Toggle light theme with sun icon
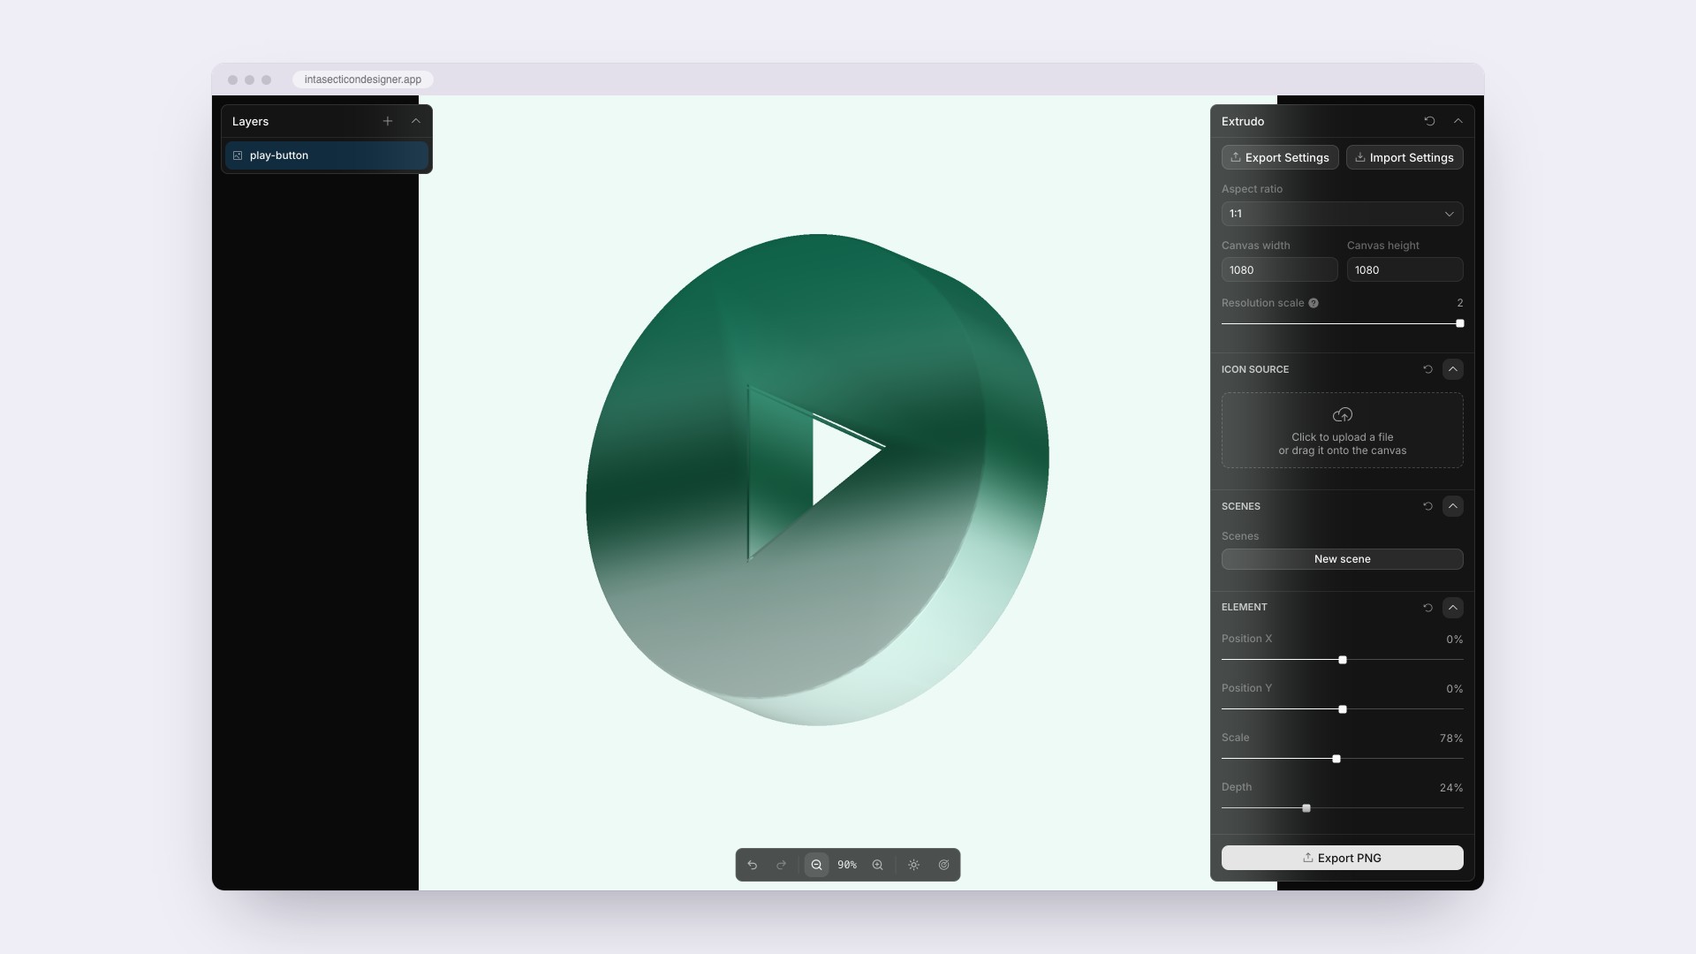The width and height of the screenshot is (1696, 954). pyautogui.click(x=913, y=865)
